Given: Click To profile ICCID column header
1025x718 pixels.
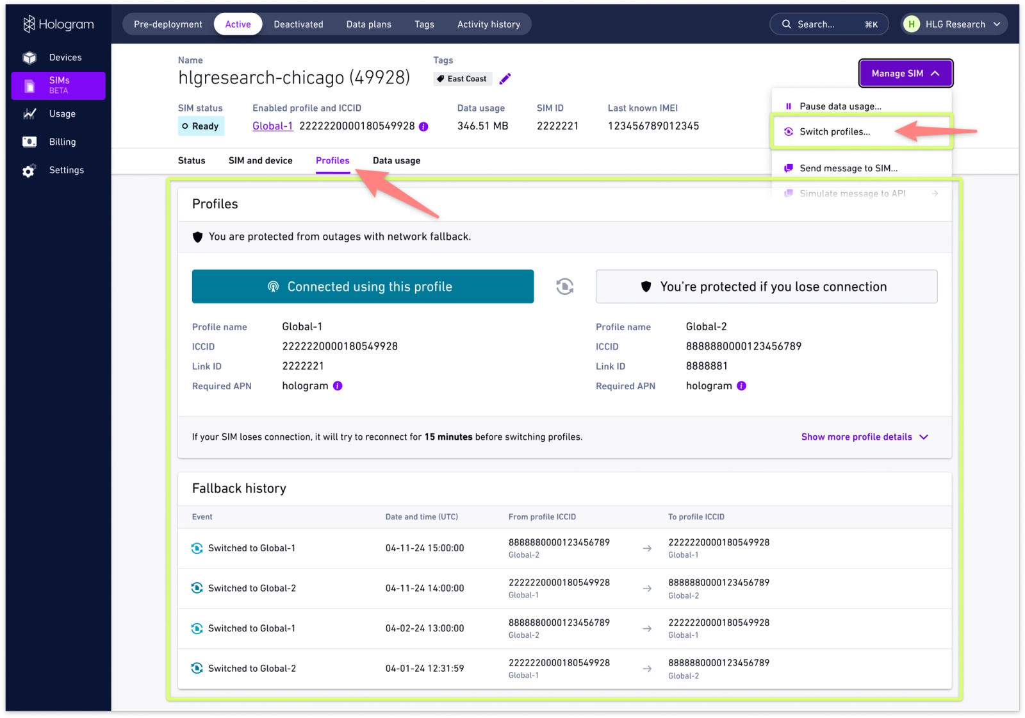Looking at the screenshot, I should click(x=696, y=517).
